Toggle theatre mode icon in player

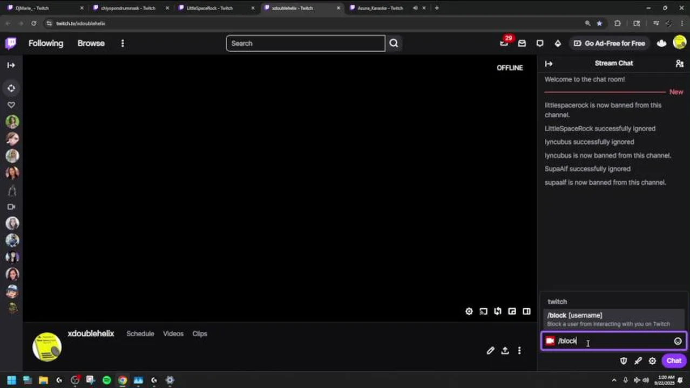[526, 311]
